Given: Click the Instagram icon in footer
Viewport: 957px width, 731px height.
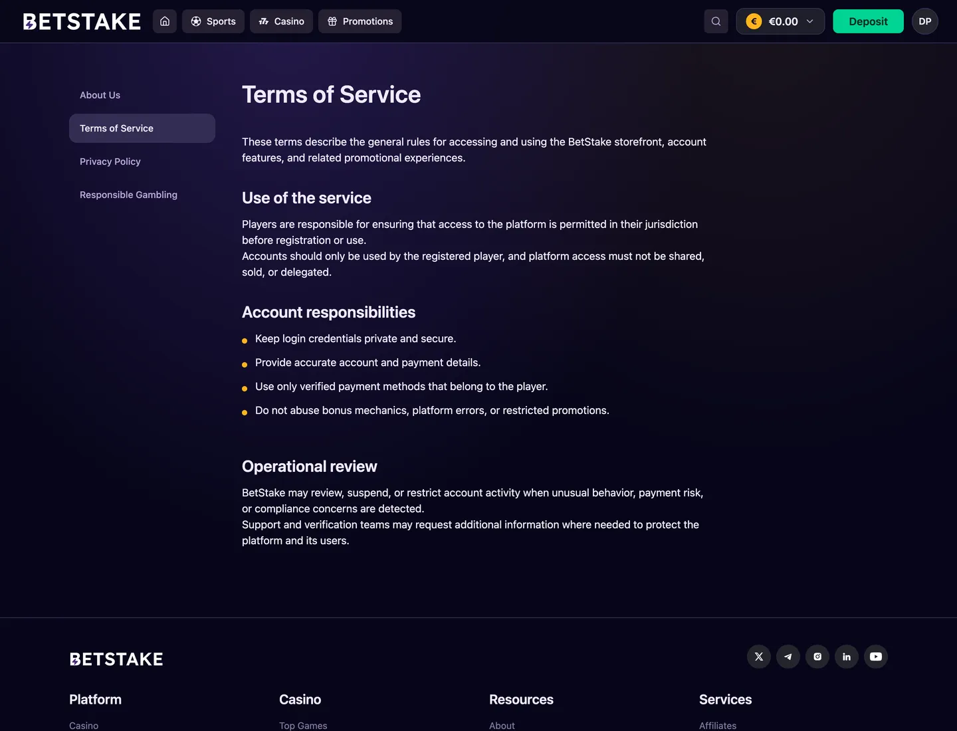Looking at the screenshot, I should tap(817, 657).
